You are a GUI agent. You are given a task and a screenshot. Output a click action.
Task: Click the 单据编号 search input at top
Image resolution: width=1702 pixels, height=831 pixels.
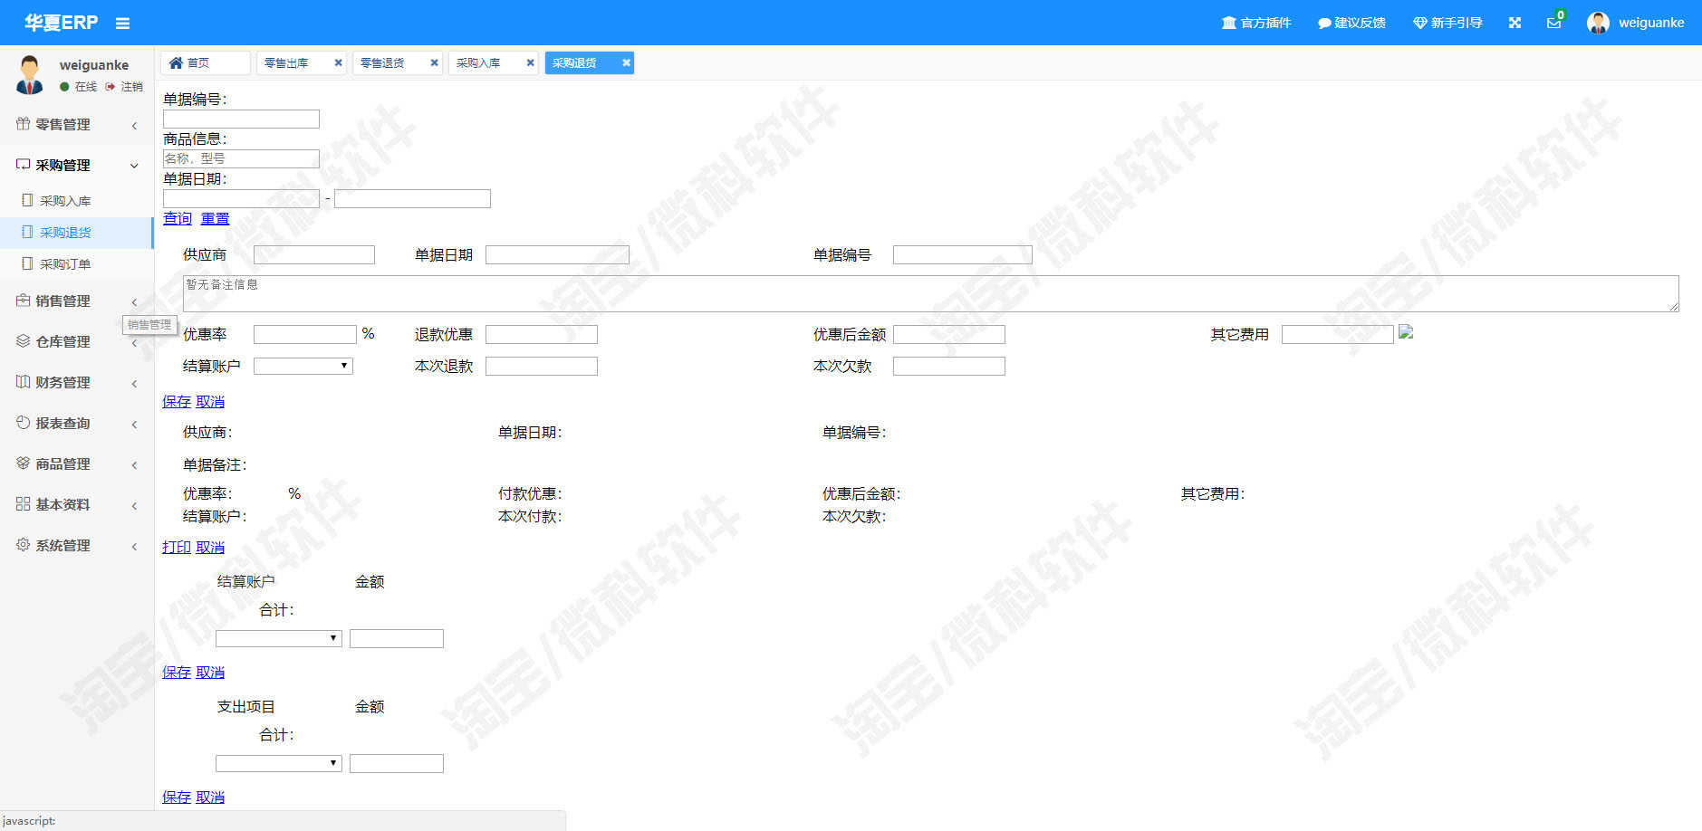tap(241, 119)
